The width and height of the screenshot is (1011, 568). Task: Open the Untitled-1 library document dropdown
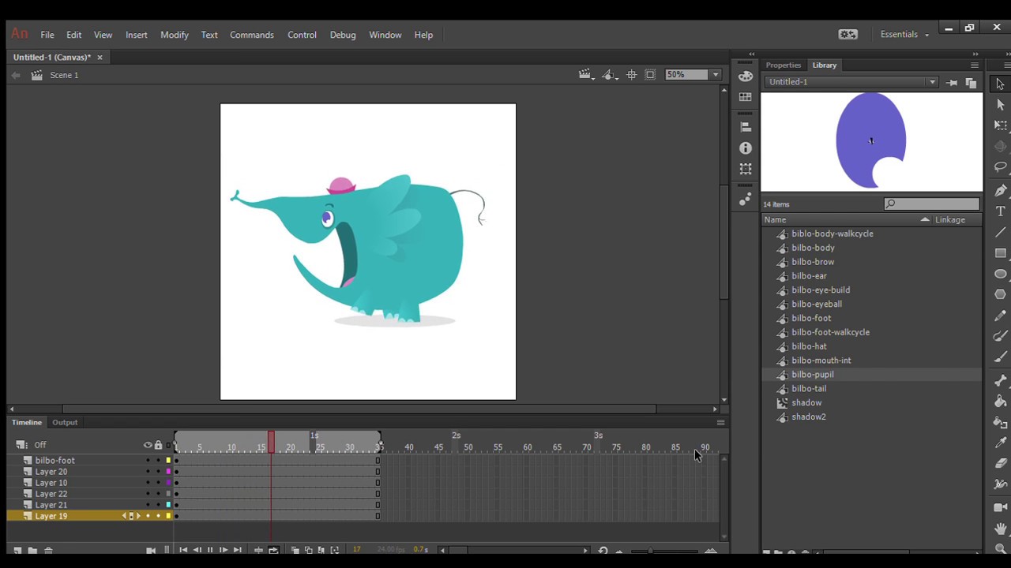(x=932, y=82)
